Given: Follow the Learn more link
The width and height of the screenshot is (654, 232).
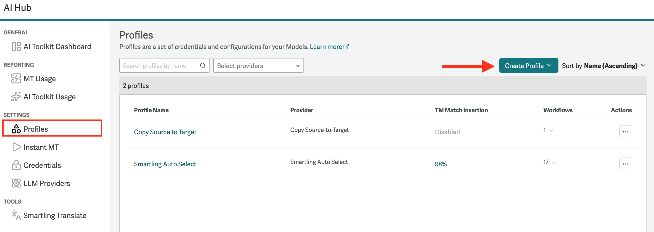Looking at the screenshot, I should coord(329,47).
